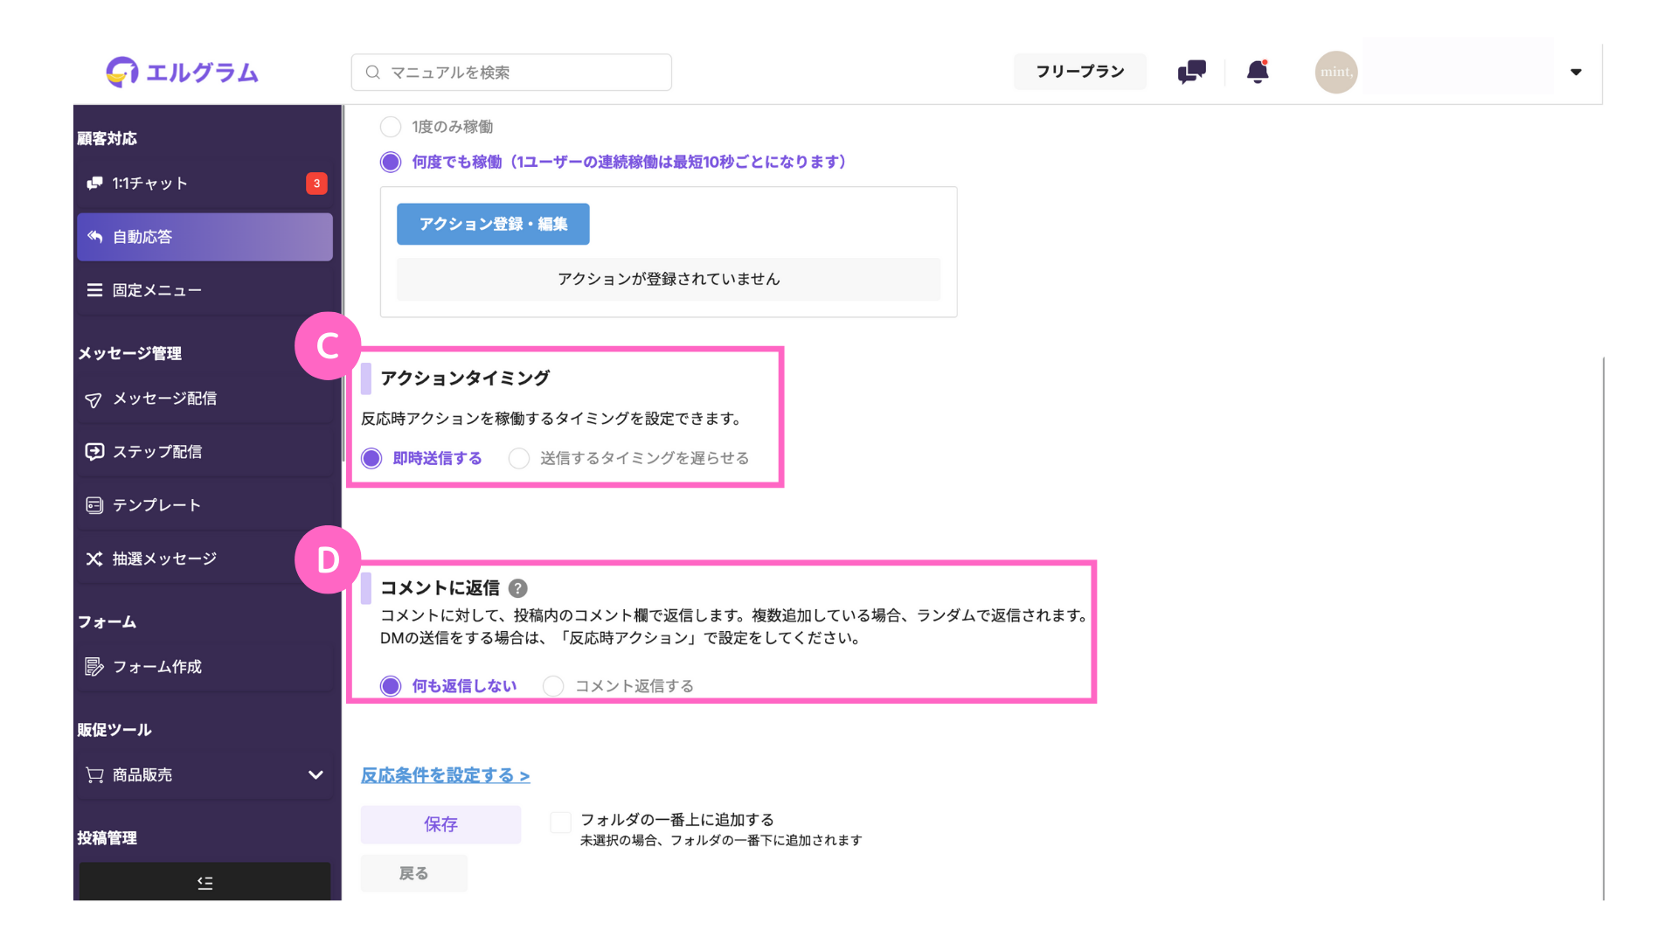
Task: Focus the マニュアルを検索 search field
Action: point(511,73)
